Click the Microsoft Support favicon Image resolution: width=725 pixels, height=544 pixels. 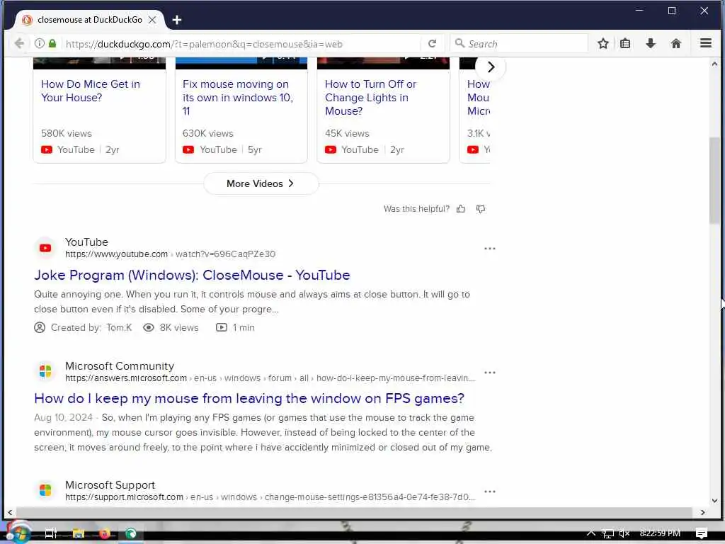tap(45, 490)
